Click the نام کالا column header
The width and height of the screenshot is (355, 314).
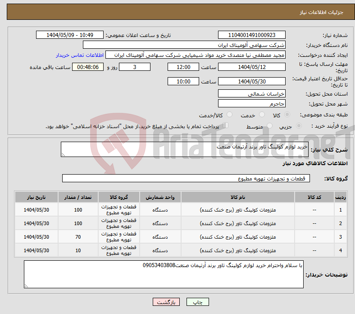[x=238, y=197]
